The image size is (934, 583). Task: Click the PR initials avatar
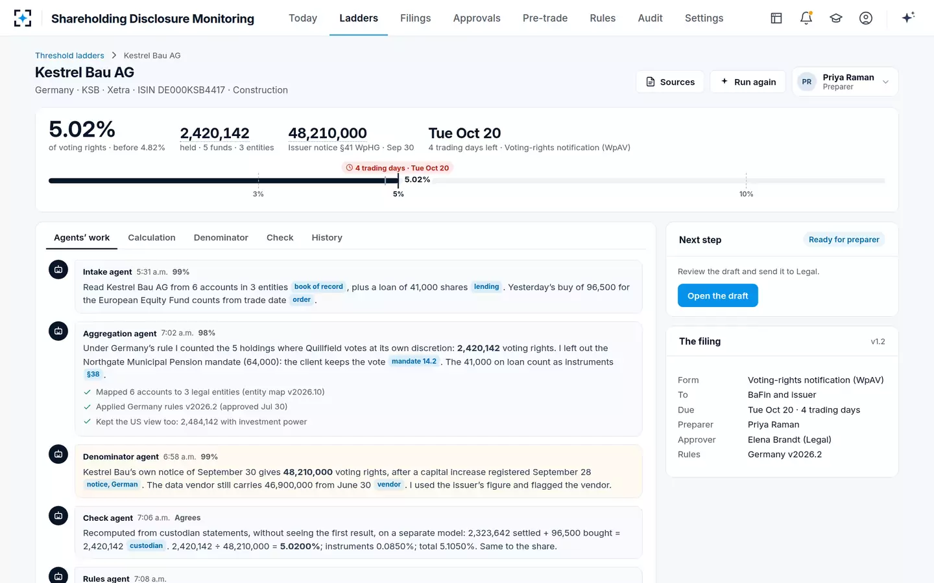pyautogui.click(x=807, y=82)
